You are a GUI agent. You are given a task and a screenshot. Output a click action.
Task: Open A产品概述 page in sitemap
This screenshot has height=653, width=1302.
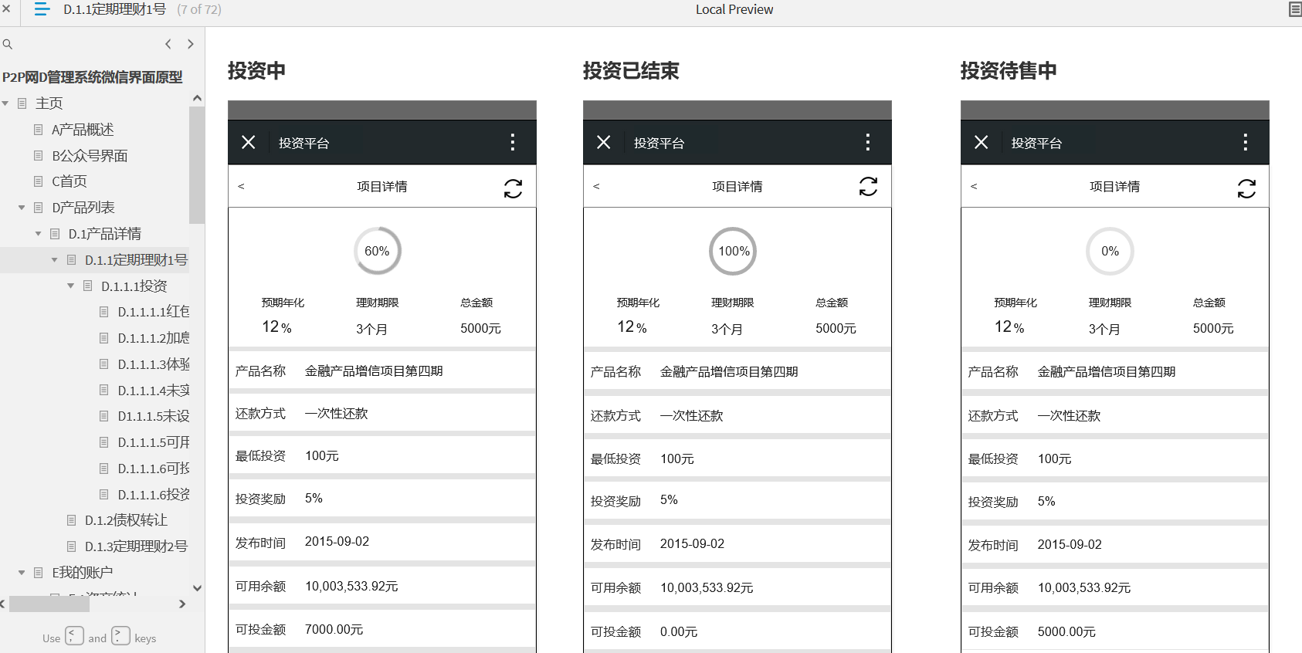click(x=83, y=130)
